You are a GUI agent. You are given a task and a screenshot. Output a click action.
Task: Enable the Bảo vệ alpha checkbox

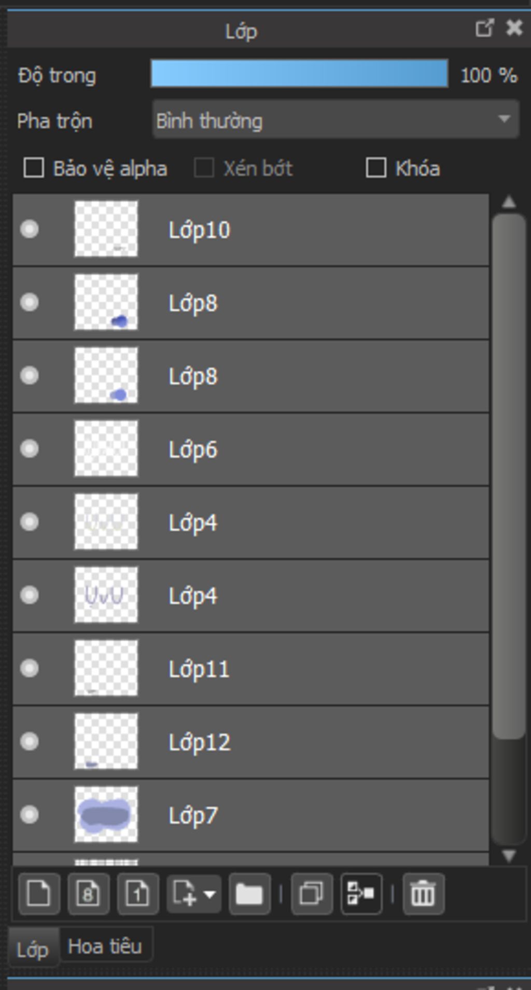34,168
